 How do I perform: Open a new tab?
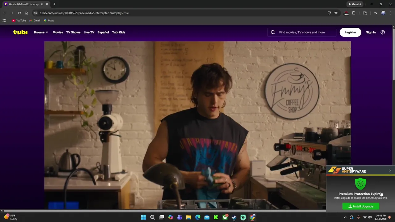(x=54, y=4)
